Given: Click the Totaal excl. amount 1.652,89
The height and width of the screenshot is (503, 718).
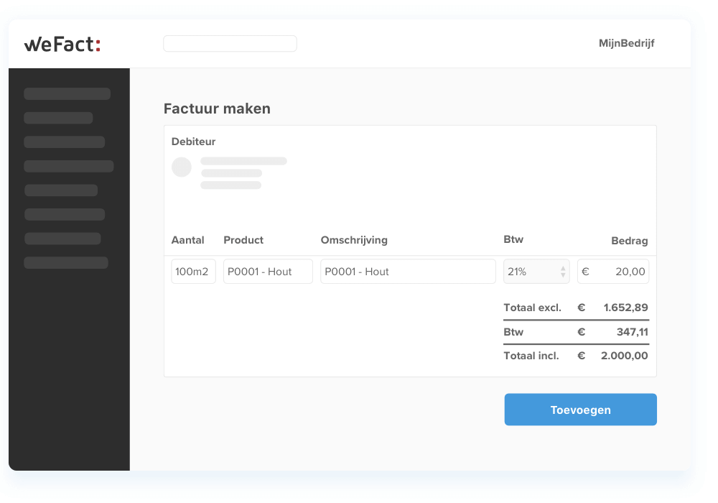Looking at the screenshot, I should 626,308.
